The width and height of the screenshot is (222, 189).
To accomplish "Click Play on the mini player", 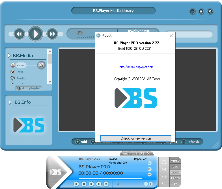I will click(x=76, y=184).
